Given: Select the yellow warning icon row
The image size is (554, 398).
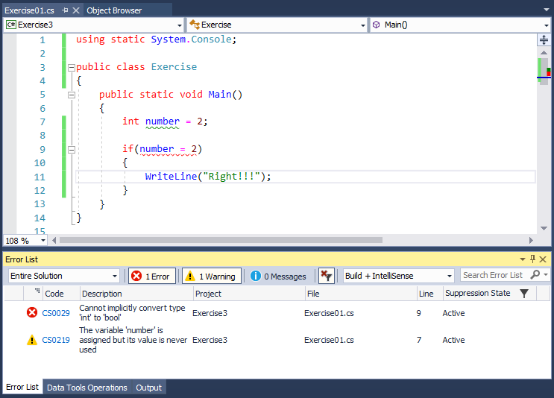Looking at the screenshot, I should click(x=32, y=340).
